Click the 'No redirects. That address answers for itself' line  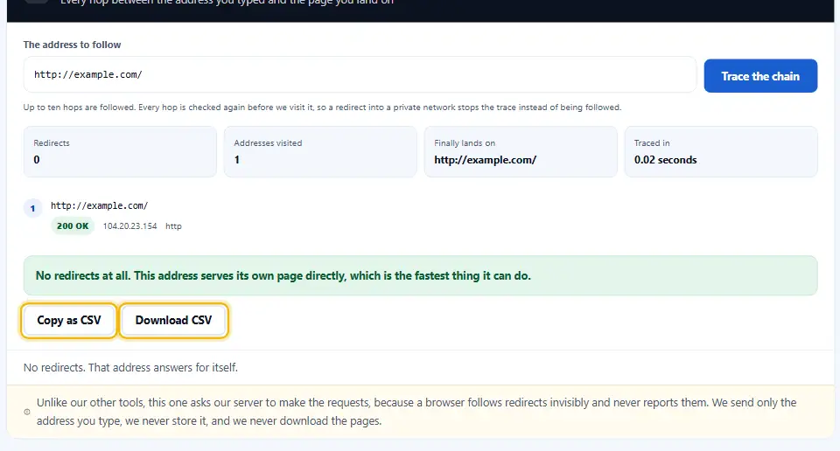click(x=130, y=368)
